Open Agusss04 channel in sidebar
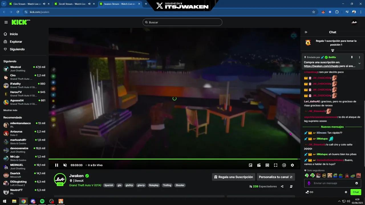 [x=24, y=102]
